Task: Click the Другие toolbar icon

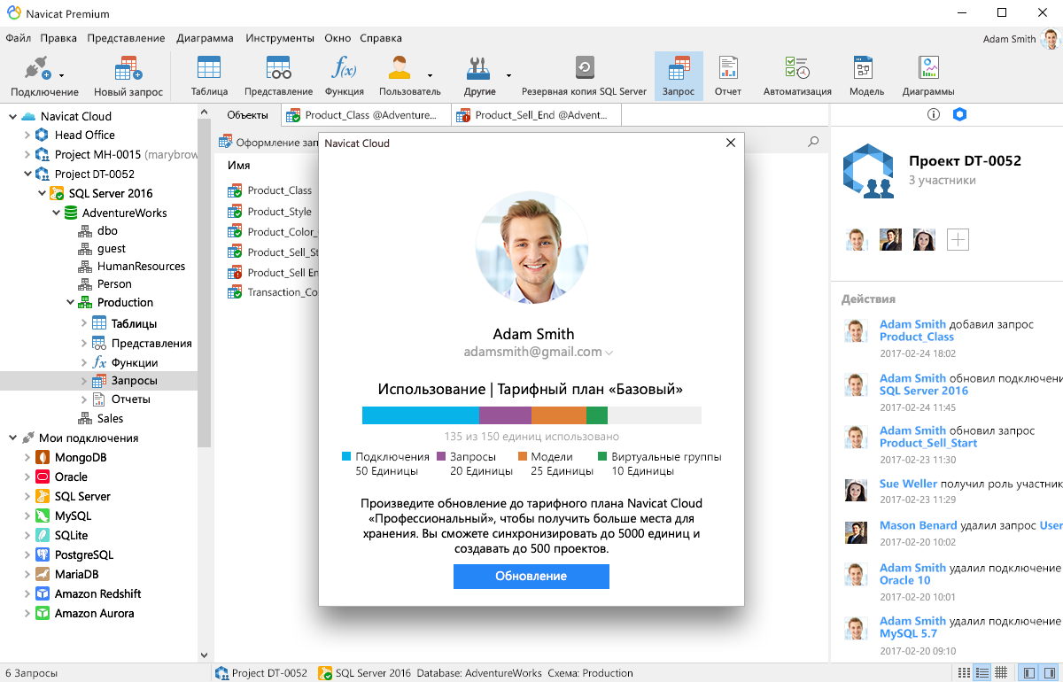Action: pos(478,68)
